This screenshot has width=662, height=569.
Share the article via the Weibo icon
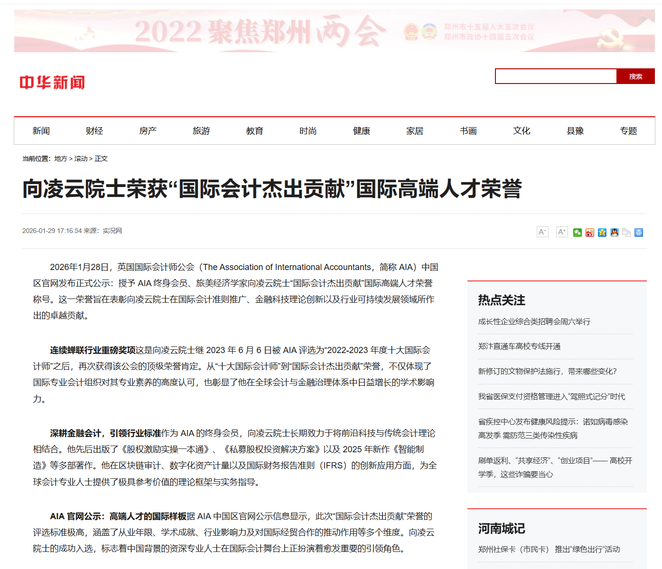(589, 233)
